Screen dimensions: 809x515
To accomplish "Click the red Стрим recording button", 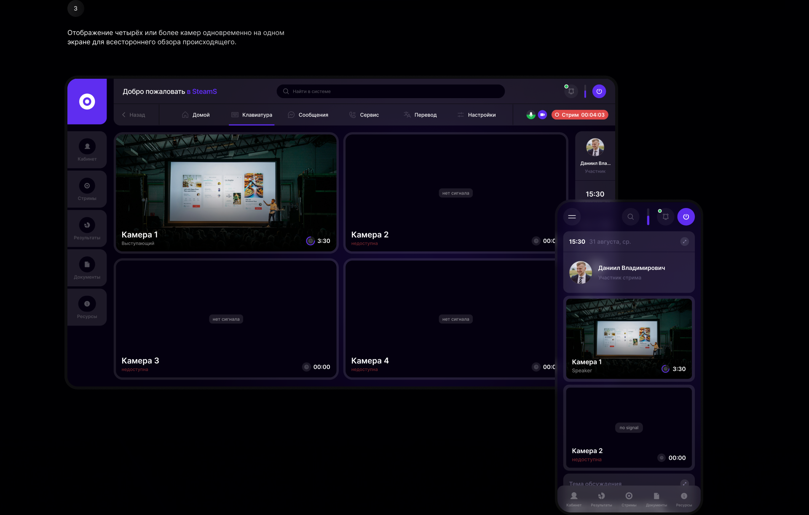I will 580,115.
